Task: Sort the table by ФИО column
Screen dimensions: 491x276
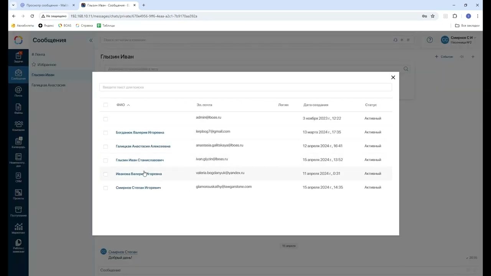Action: (123, 105)
